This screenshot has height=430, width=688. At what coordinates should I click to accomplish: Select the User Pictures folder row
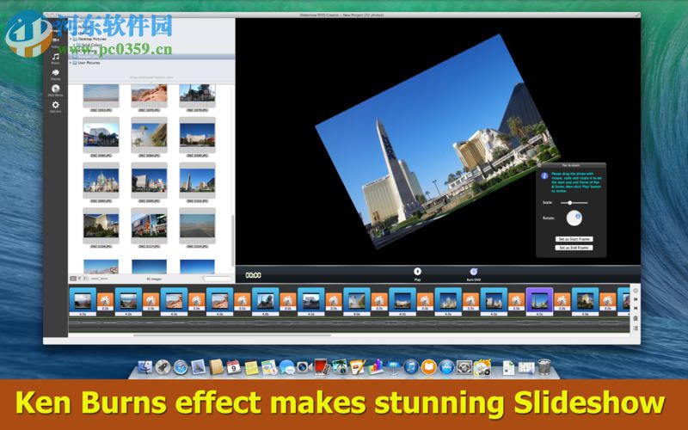151,63
